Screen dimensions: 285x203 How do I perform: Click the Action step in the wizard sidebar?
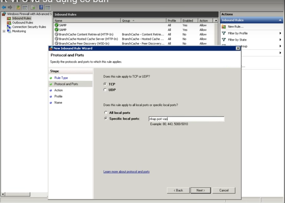[x=58, y=90]
